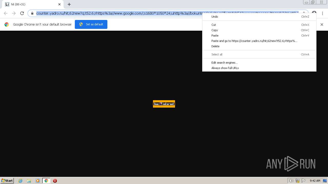Close the 'hit (88×31)' tab
The image size is (328, 184).
click(x=59, y=4)
